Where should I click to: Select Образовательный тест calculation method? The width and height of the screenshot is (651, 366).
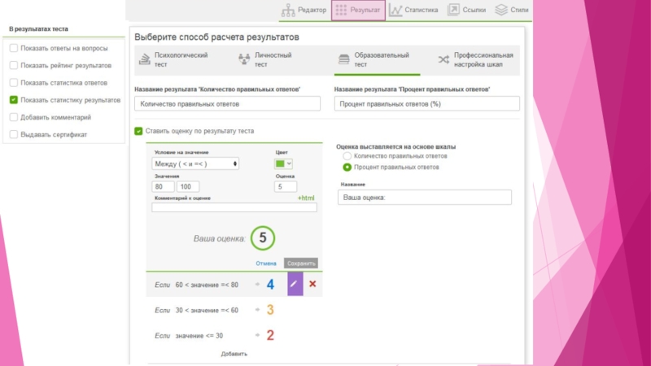pos(377,59)
